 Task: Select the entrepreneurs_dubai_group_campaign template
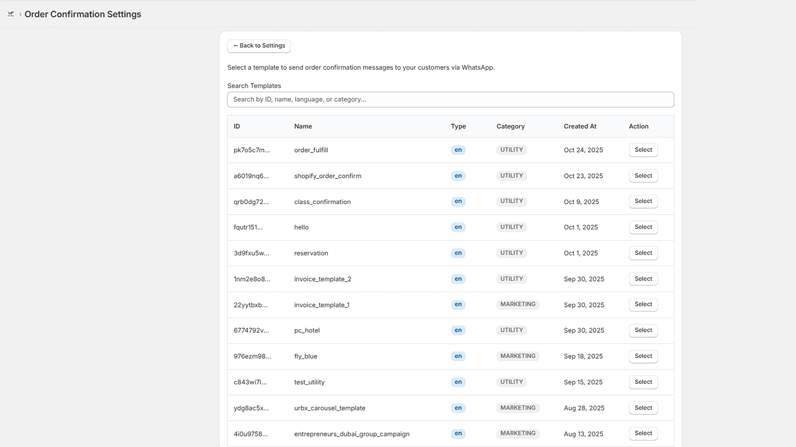point(643,434)
